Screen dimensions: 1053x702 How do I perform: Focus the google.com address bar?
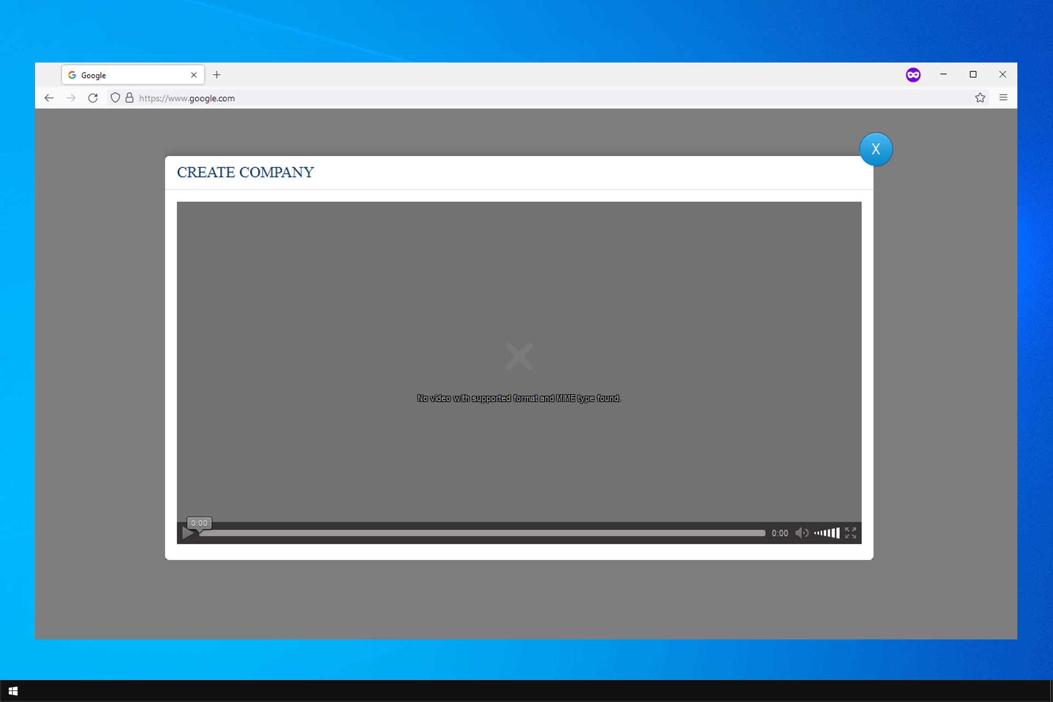click(x=548, y=98)
